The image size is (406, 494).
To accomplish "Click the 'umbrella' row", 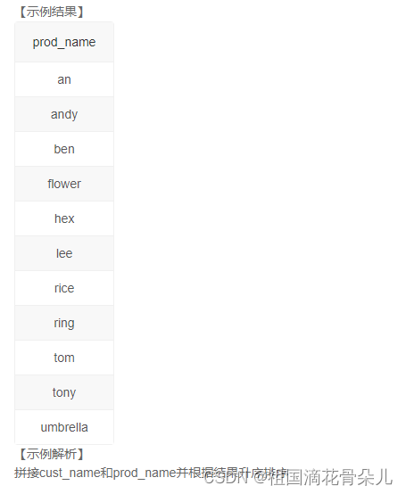I will click(x=64, y=427).
